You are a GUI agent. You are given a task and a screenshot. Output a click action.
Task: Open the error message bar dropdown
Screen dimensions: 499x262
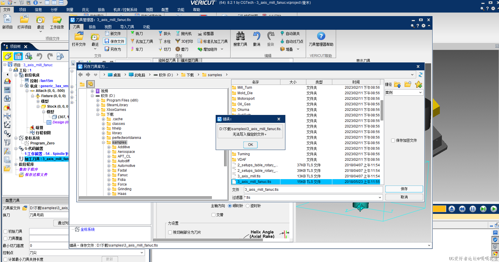coord(429,245)
